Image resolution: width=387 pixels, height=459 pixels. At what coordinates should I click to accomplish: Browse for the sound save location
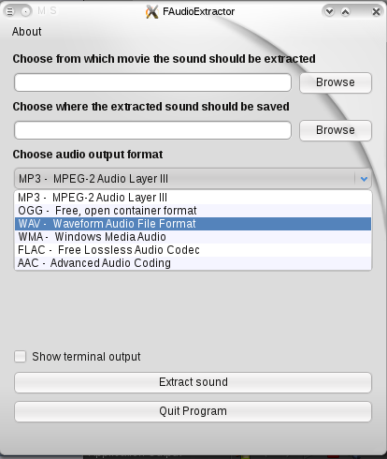(336, 130)
